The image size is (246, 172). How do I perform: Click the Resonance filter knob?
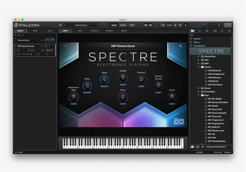73,97
